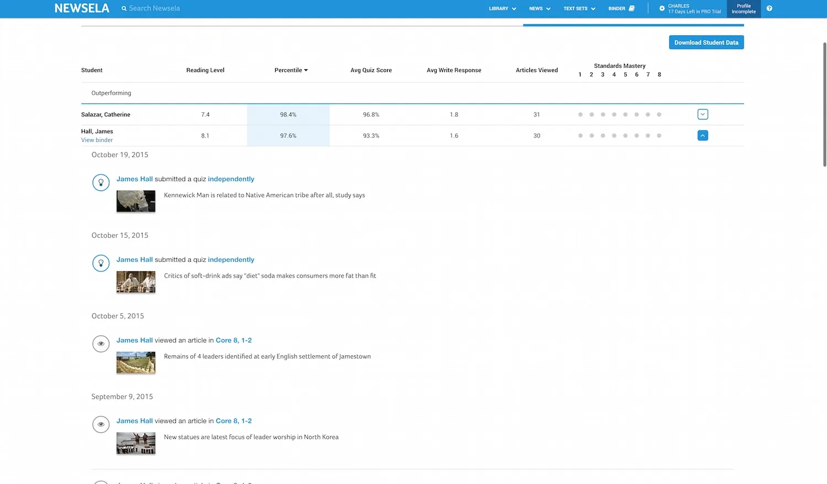Sort by the Percentile column
The width and height of the screenshot is (827, 484).
tap(291, 70)
